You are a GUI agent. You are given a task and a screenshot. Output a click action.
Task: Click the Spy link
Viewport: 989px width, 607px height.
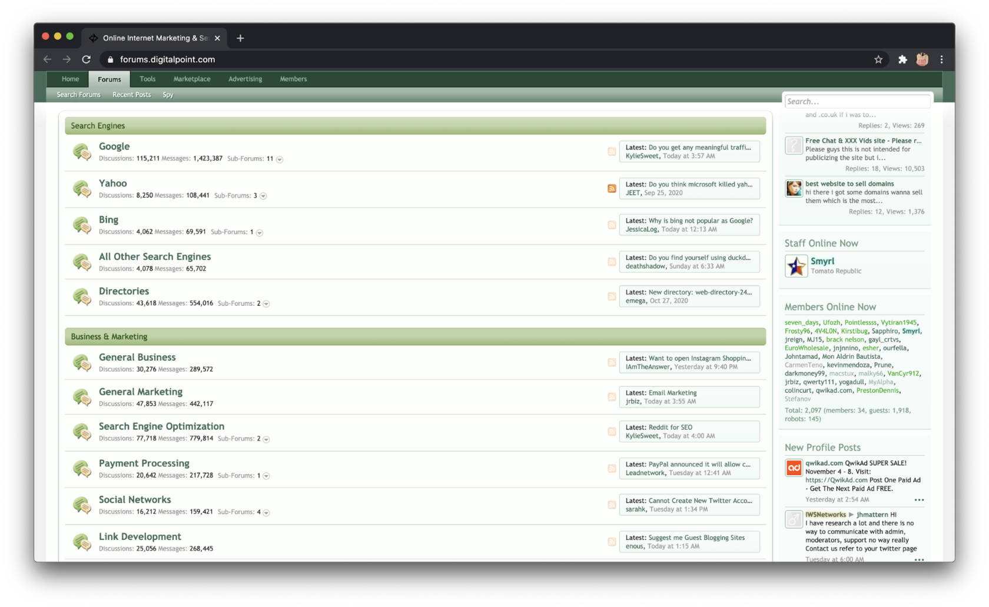point(168,95)
